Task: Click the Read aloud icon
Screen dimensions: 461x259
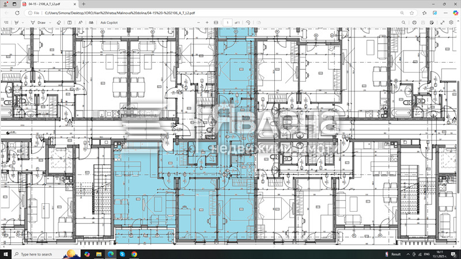Action: 81,22
